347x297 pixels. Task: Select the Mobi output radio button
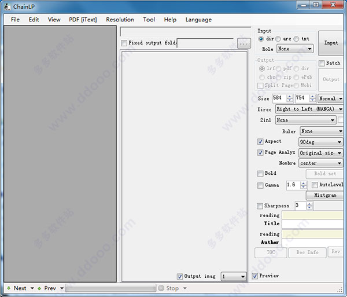point(296,86)
